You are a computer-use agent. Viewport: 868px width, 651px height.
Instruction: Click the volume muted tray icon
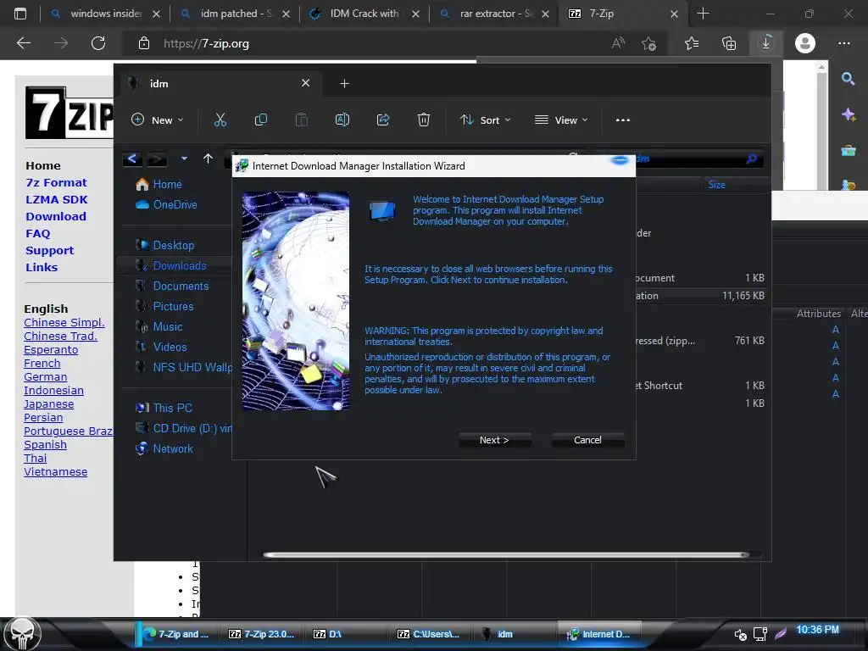(x=740, y=634)
